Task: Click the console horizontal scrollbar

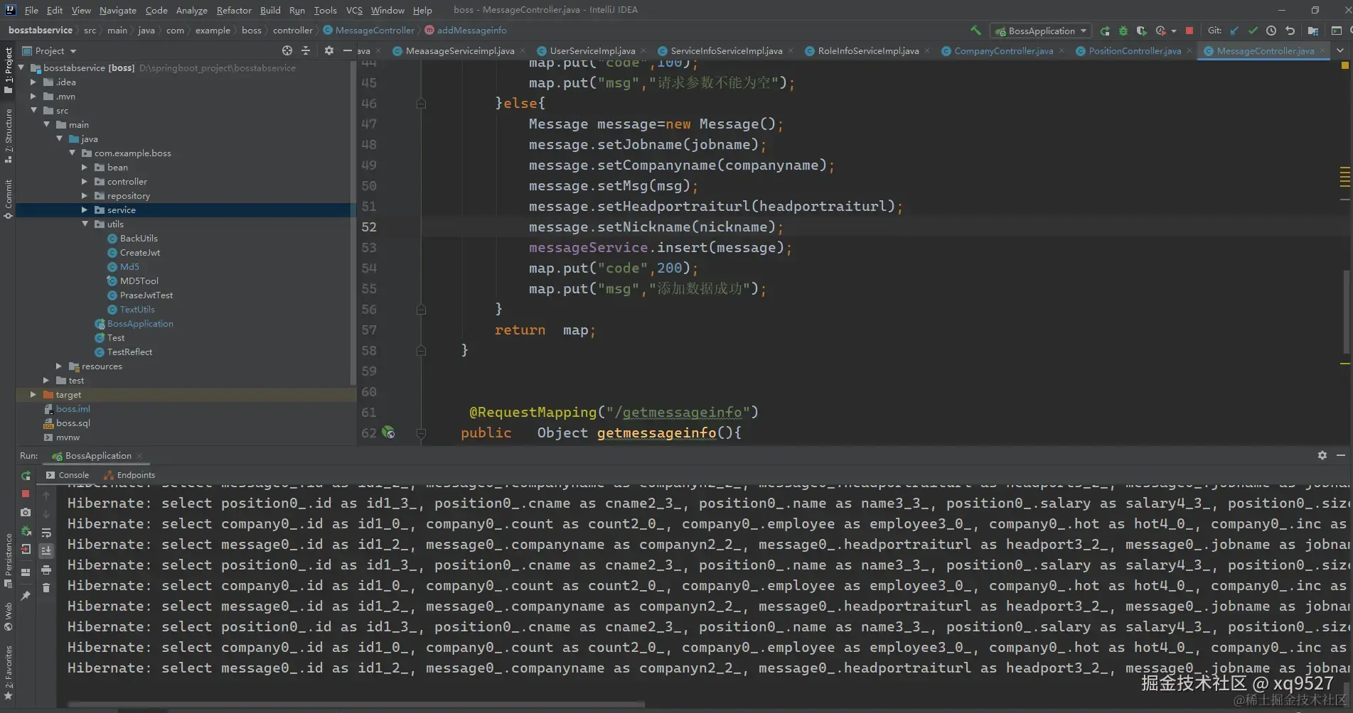Action: (x=355, y=704)
